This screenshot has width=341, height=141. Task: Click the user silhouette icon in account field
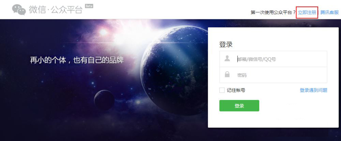(x=227, y=58)
